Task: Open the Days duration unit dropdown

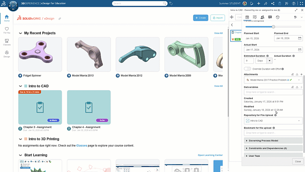Action: coord(270,61)
